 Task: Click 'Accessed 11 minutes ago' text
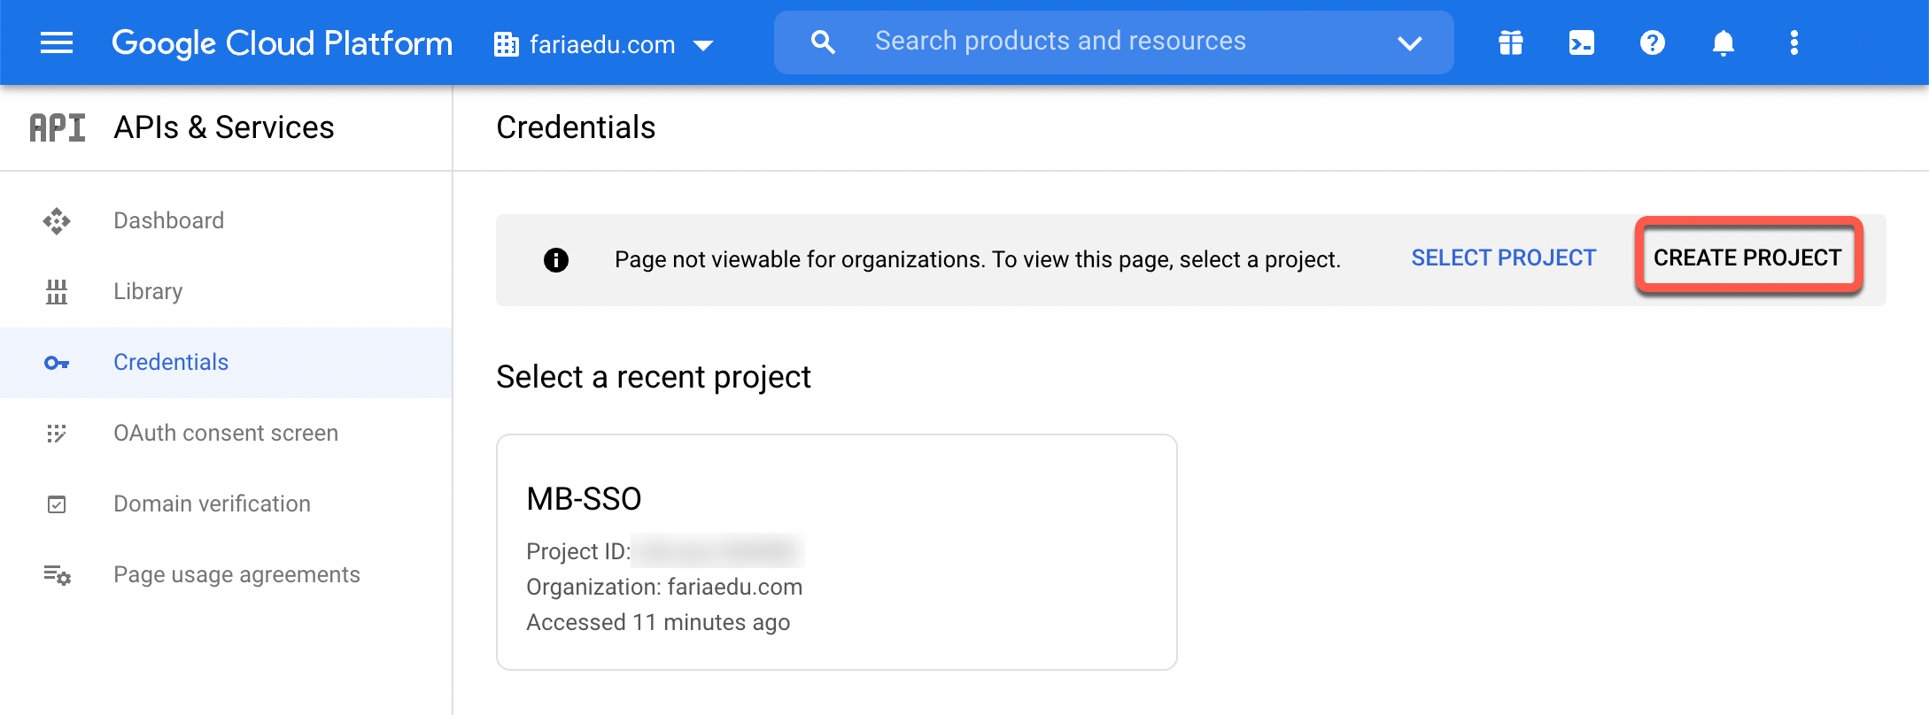[x=658, y=622]
